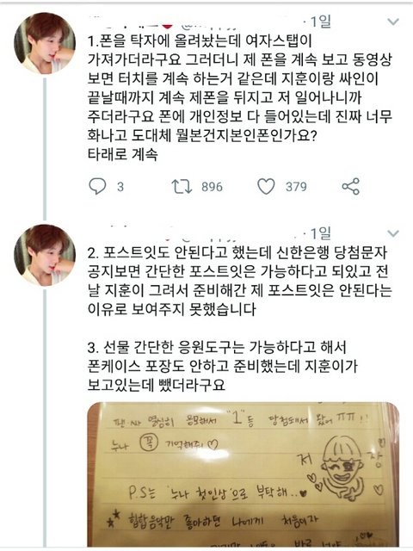413x551 pixels.
Task: Open the attached handwritten letter photo
Action: click(243, 474)
